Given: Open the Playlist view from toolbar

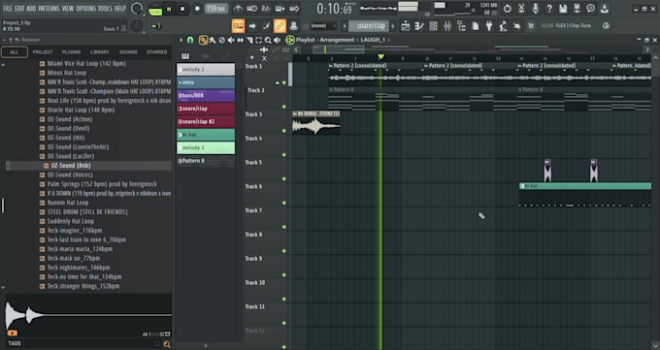Looking at the screenshot, I should coord(405,26).
